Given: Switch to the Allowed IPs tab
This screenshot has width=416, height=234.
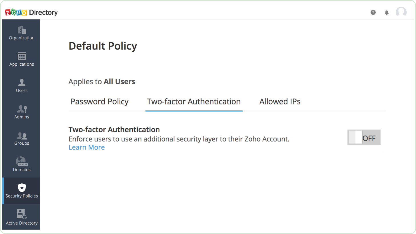Looking at the screenshot, I should click(x=280, y=102).
